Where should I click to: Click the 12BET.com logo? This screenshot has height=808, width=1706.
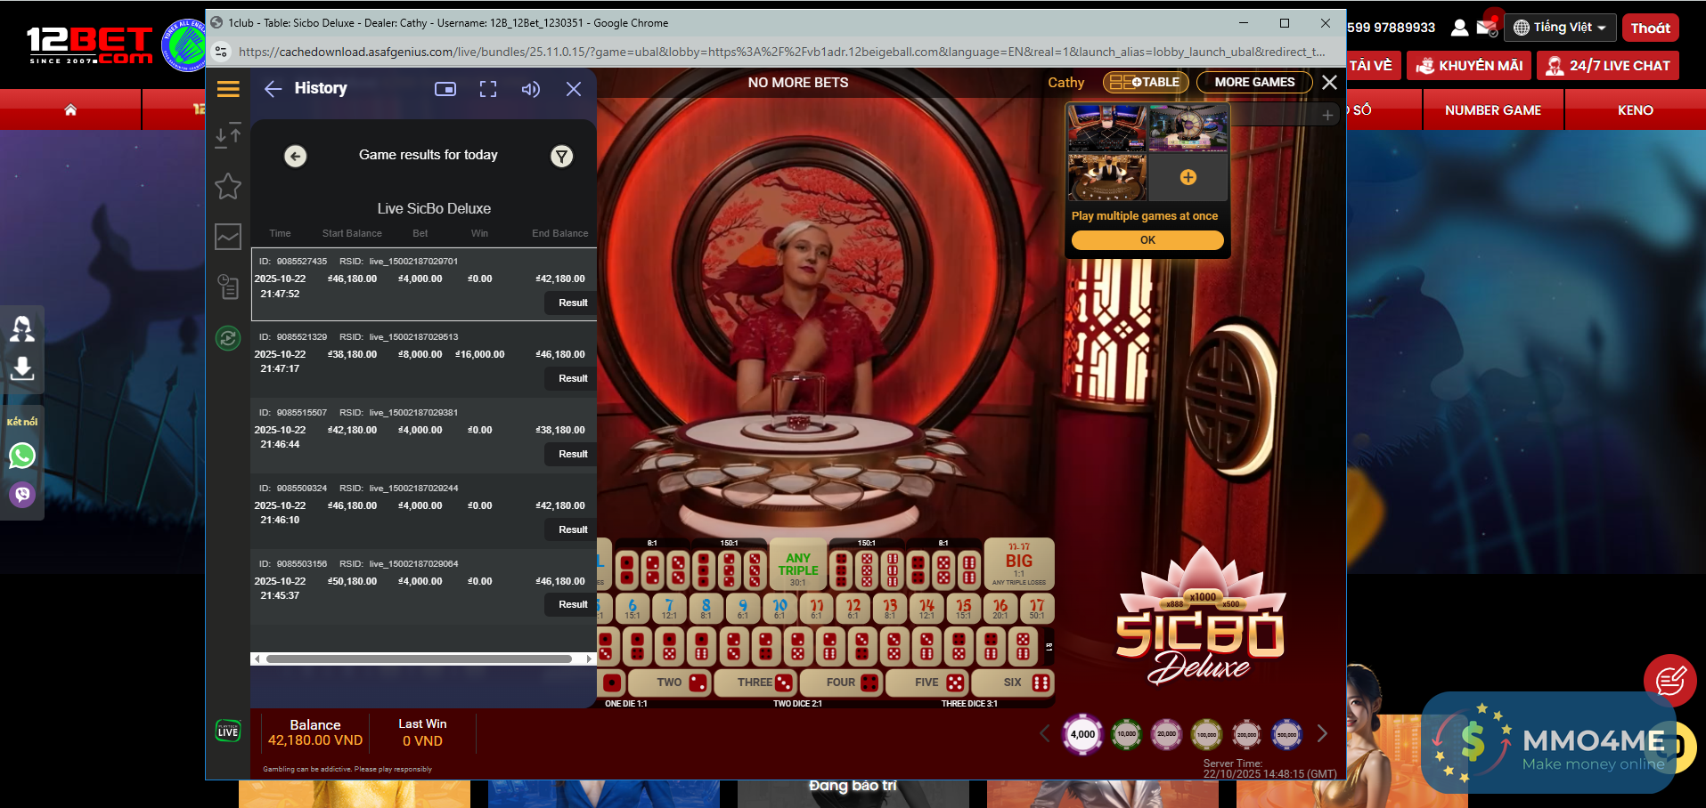tap(90, 44)
